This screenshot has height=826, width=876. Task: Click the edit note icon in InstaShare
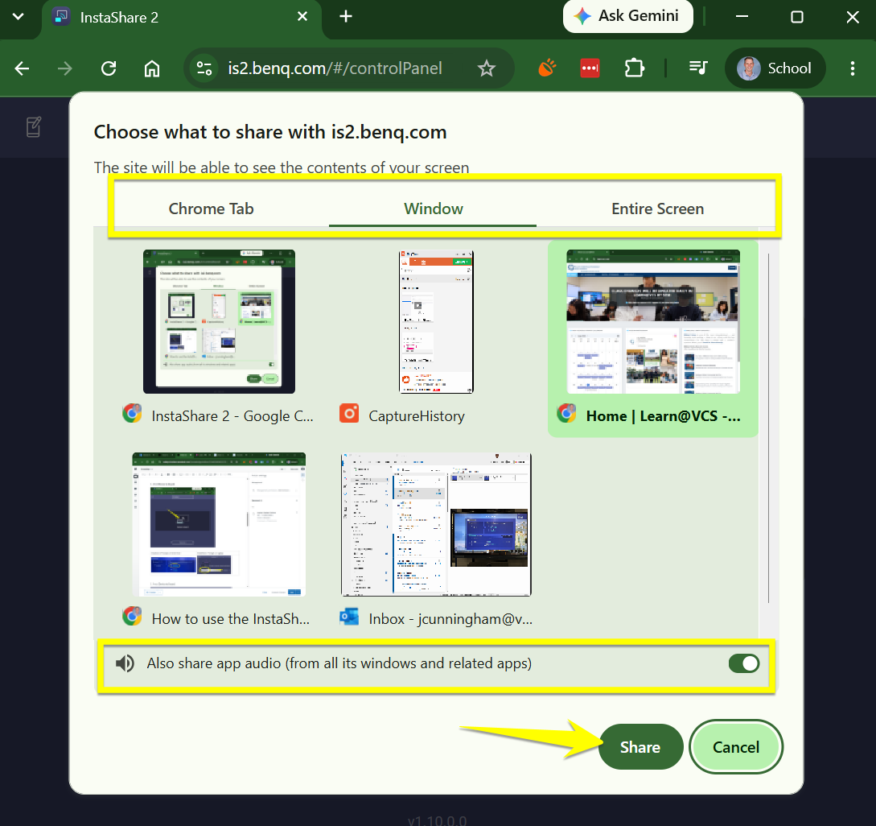point(34,127)
